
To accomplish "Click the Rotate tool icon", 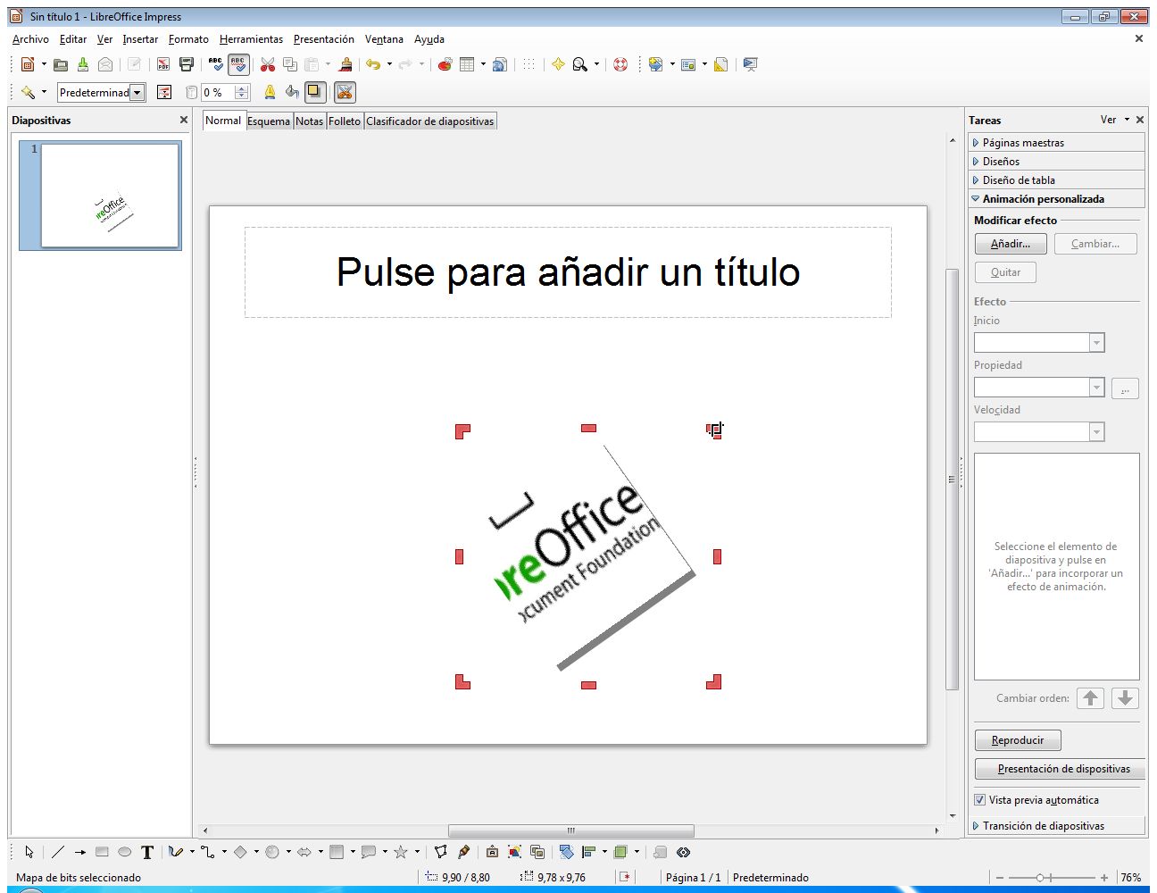I will pyautogui.click(x=566, y=852).
